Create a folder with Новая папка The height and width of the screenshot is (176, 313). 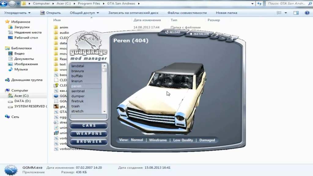(226, 13)
